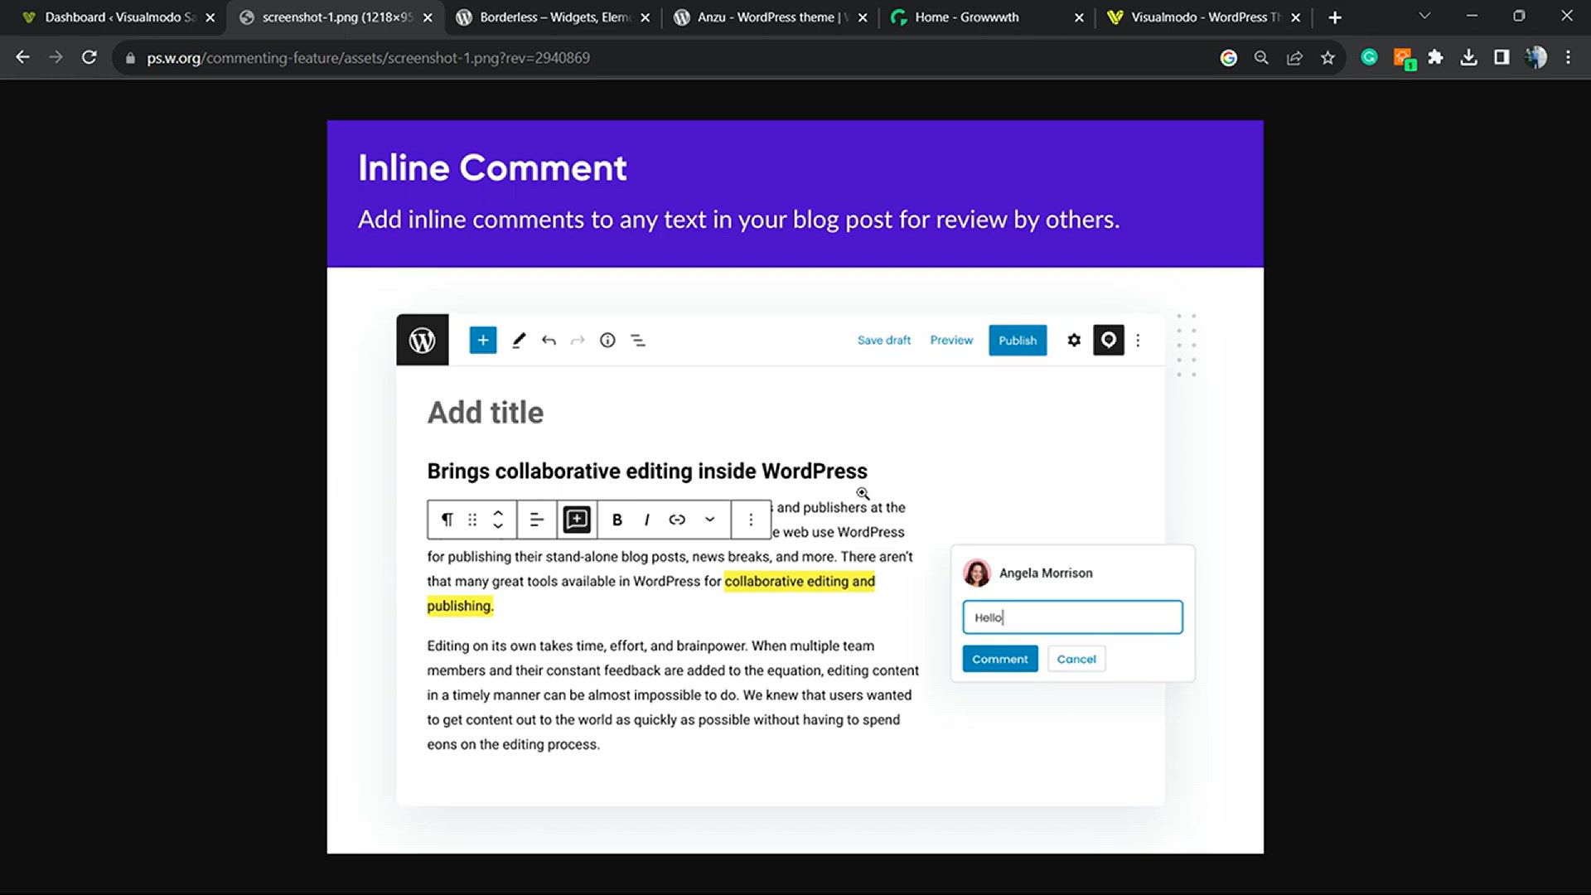Click the blue Publish button
This screenshot has width=1591, height=895.
1018,340
